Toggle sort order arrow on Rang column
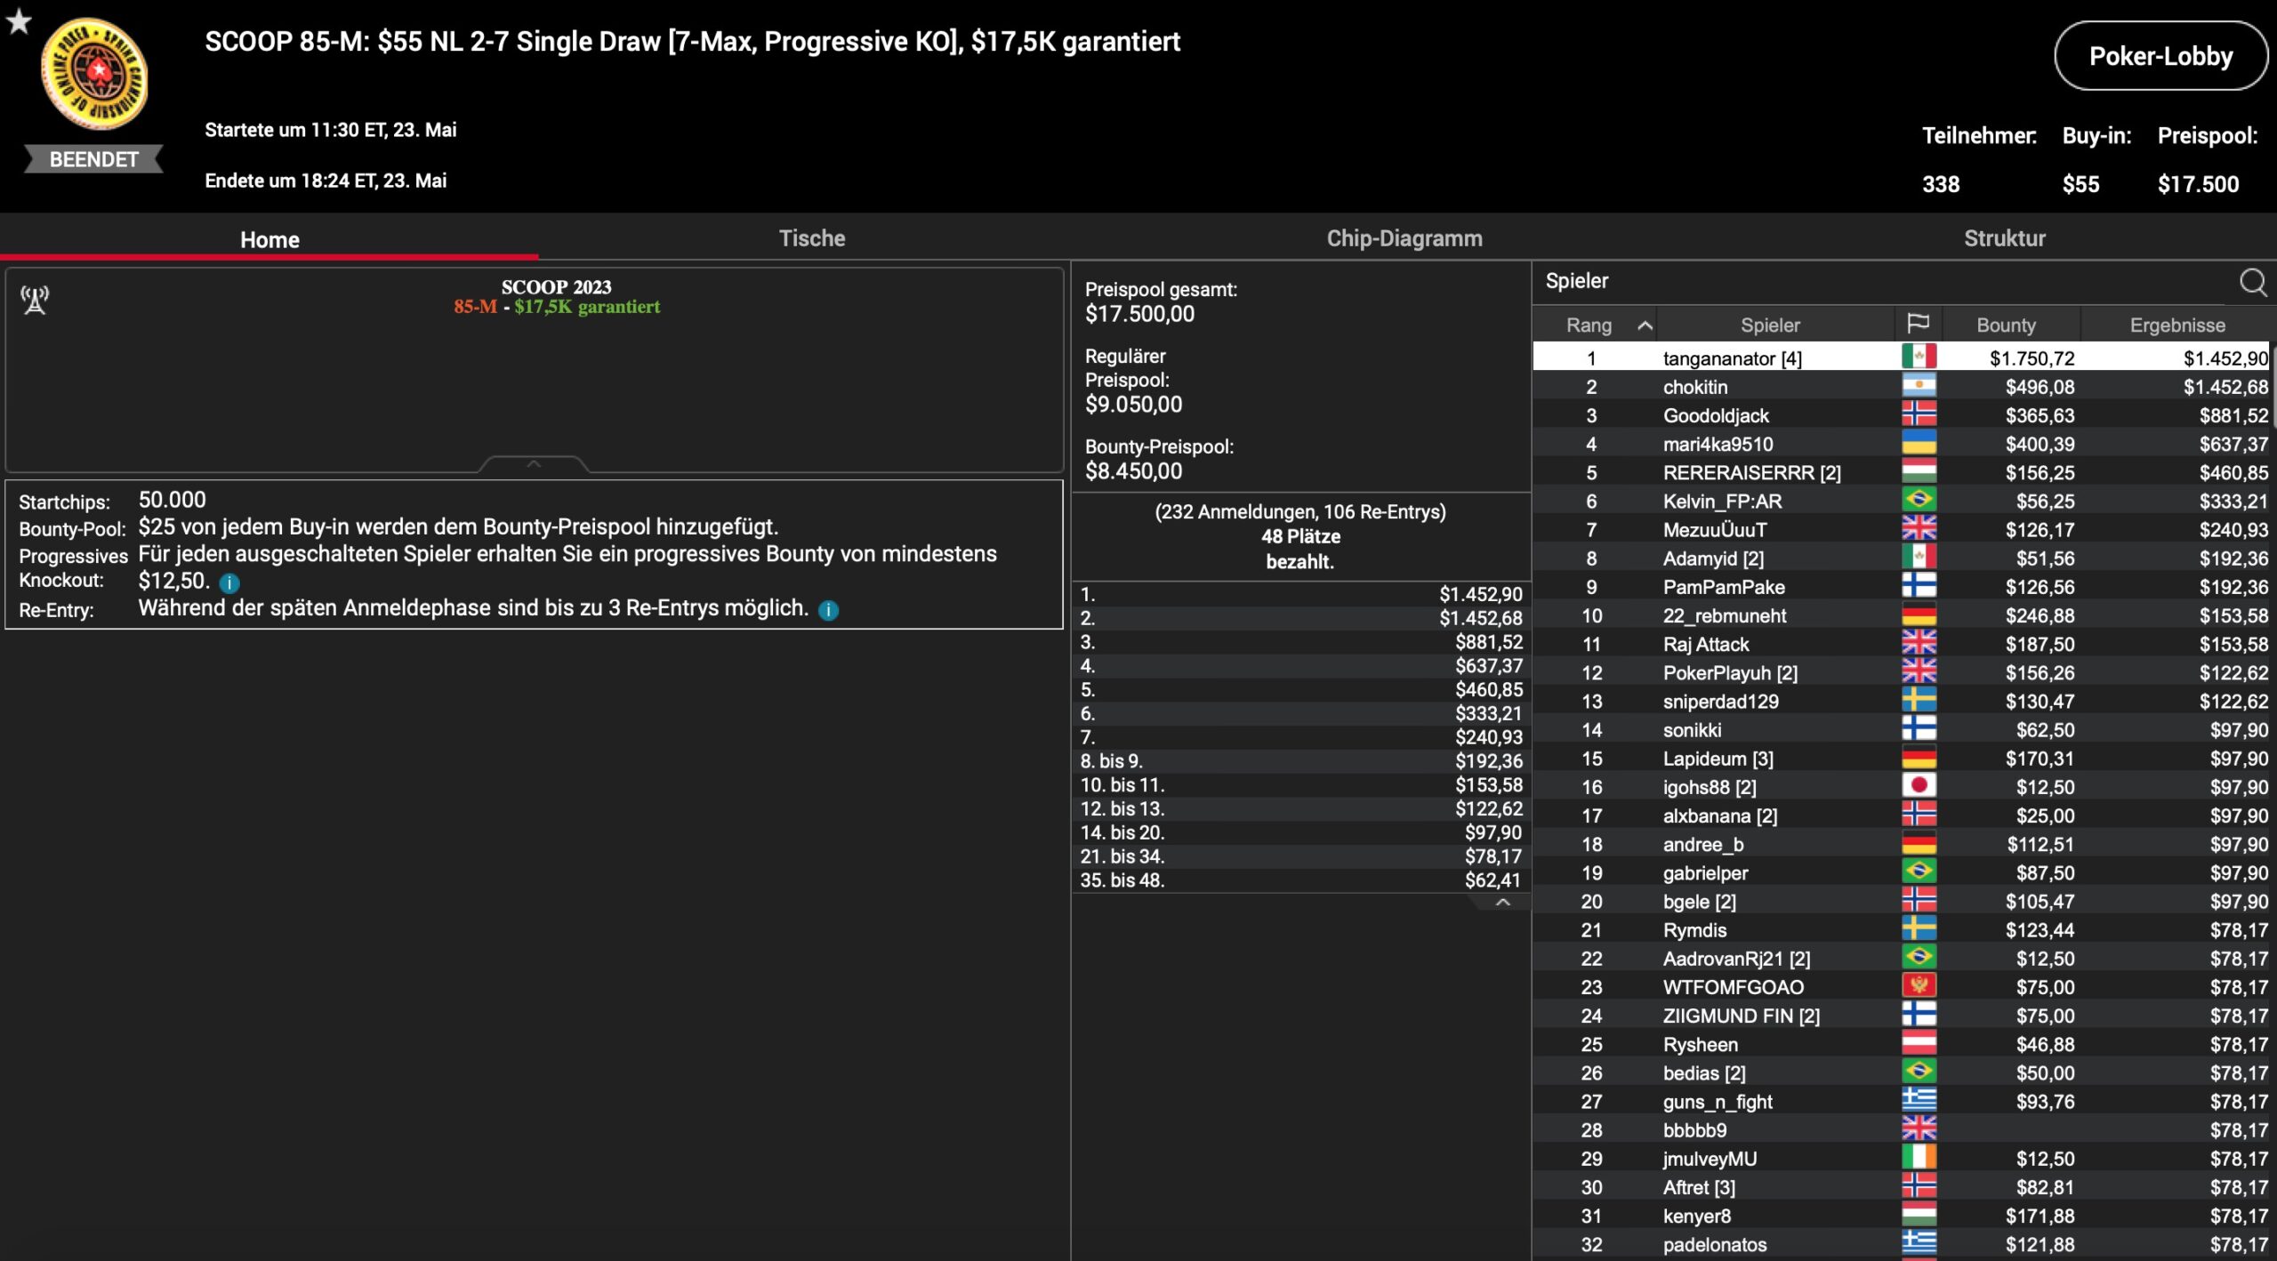 pyautogui.click(x=1645, y=325)
